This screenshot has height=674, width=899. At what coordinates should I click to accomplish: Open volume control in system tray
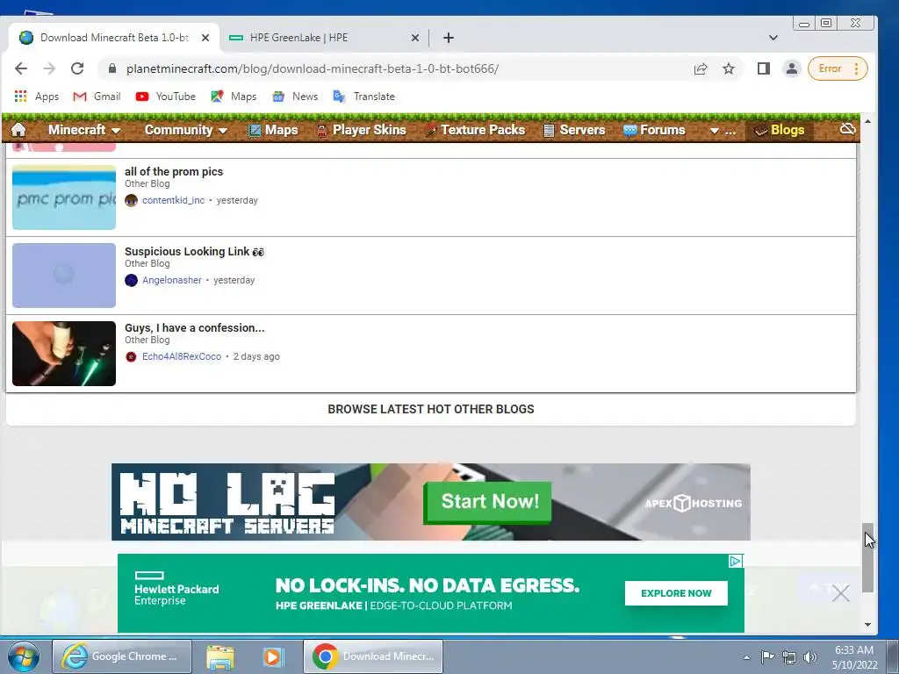tap(810, 657)
